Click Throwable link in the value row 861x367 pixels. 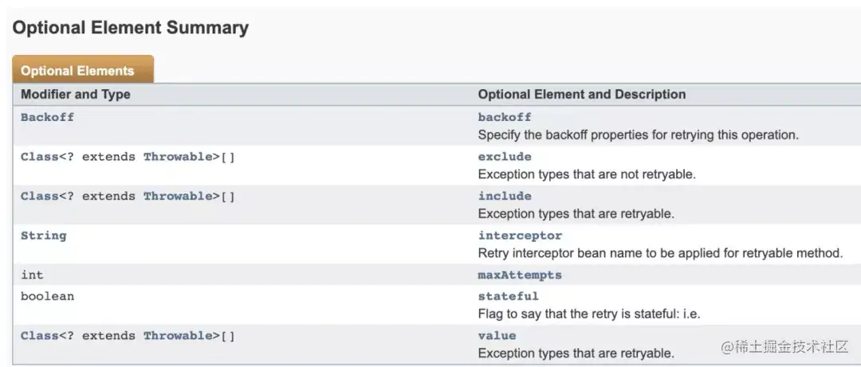177,336
